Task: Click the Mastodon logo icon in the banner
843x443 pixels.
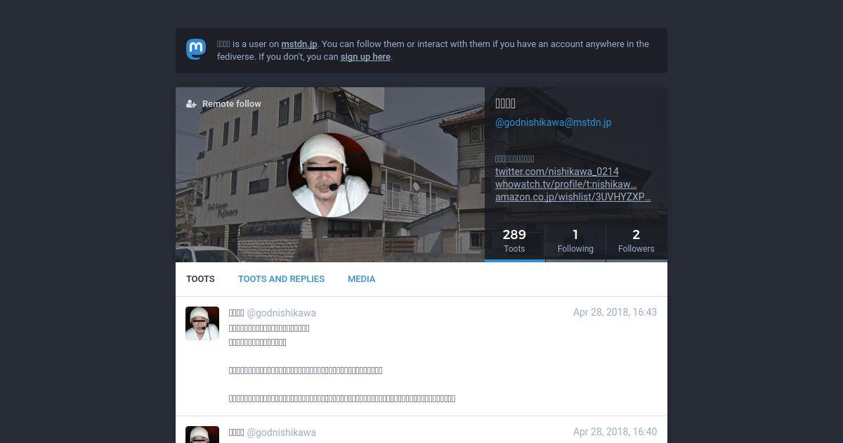Action: pyautogui.click(x=196, y=49)
